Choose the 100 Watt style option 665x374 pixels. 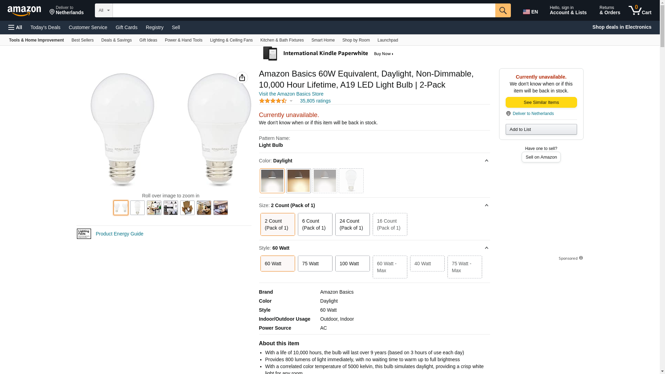pyautogui.click(x=352, y=264)
